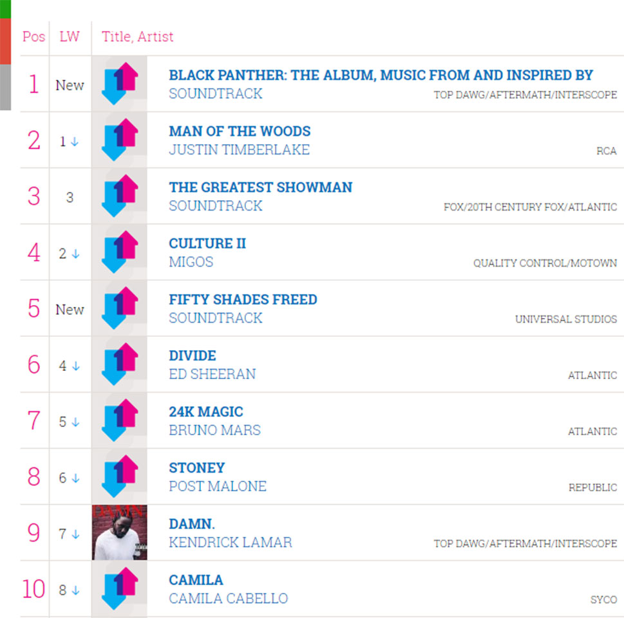Visit the Ed Sheeran artist page

click(212, 374)
